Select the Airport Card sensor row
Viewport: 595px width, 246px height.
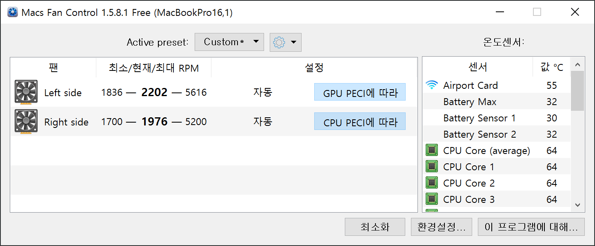coord(497,85)
